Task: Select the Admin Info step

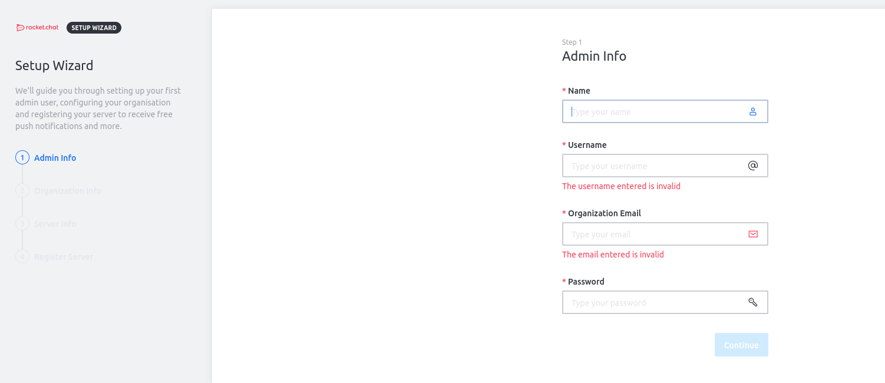Action: coord(55,158)
